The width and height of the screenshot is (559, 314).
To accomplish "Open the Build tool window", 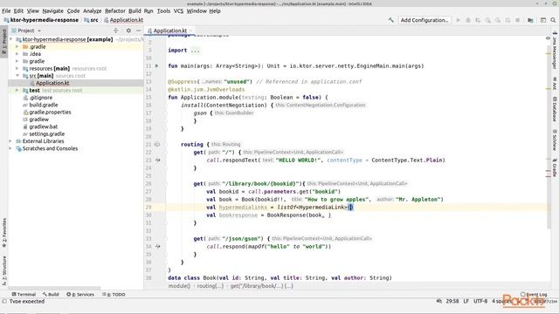I will tap(51, 295).
